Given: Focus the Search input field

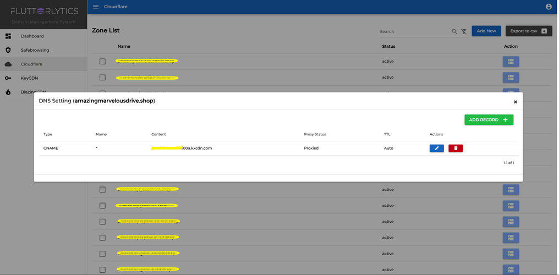Looking at the screenshot, I should point(414,31).
